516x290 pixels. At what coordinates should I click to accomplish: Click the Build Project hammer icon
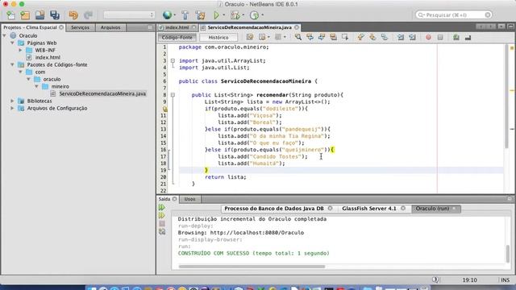pos(185,15)
